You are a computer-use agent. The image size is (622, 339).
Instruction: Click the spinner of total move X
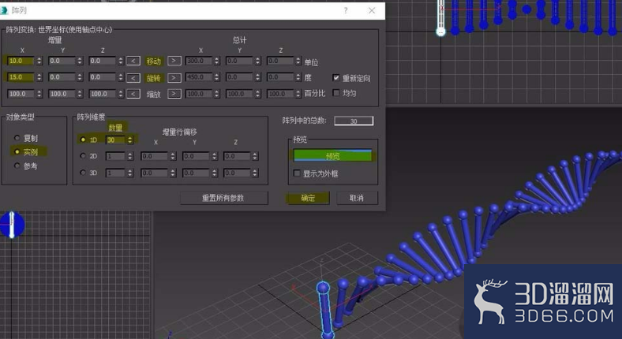click(217, 61)
